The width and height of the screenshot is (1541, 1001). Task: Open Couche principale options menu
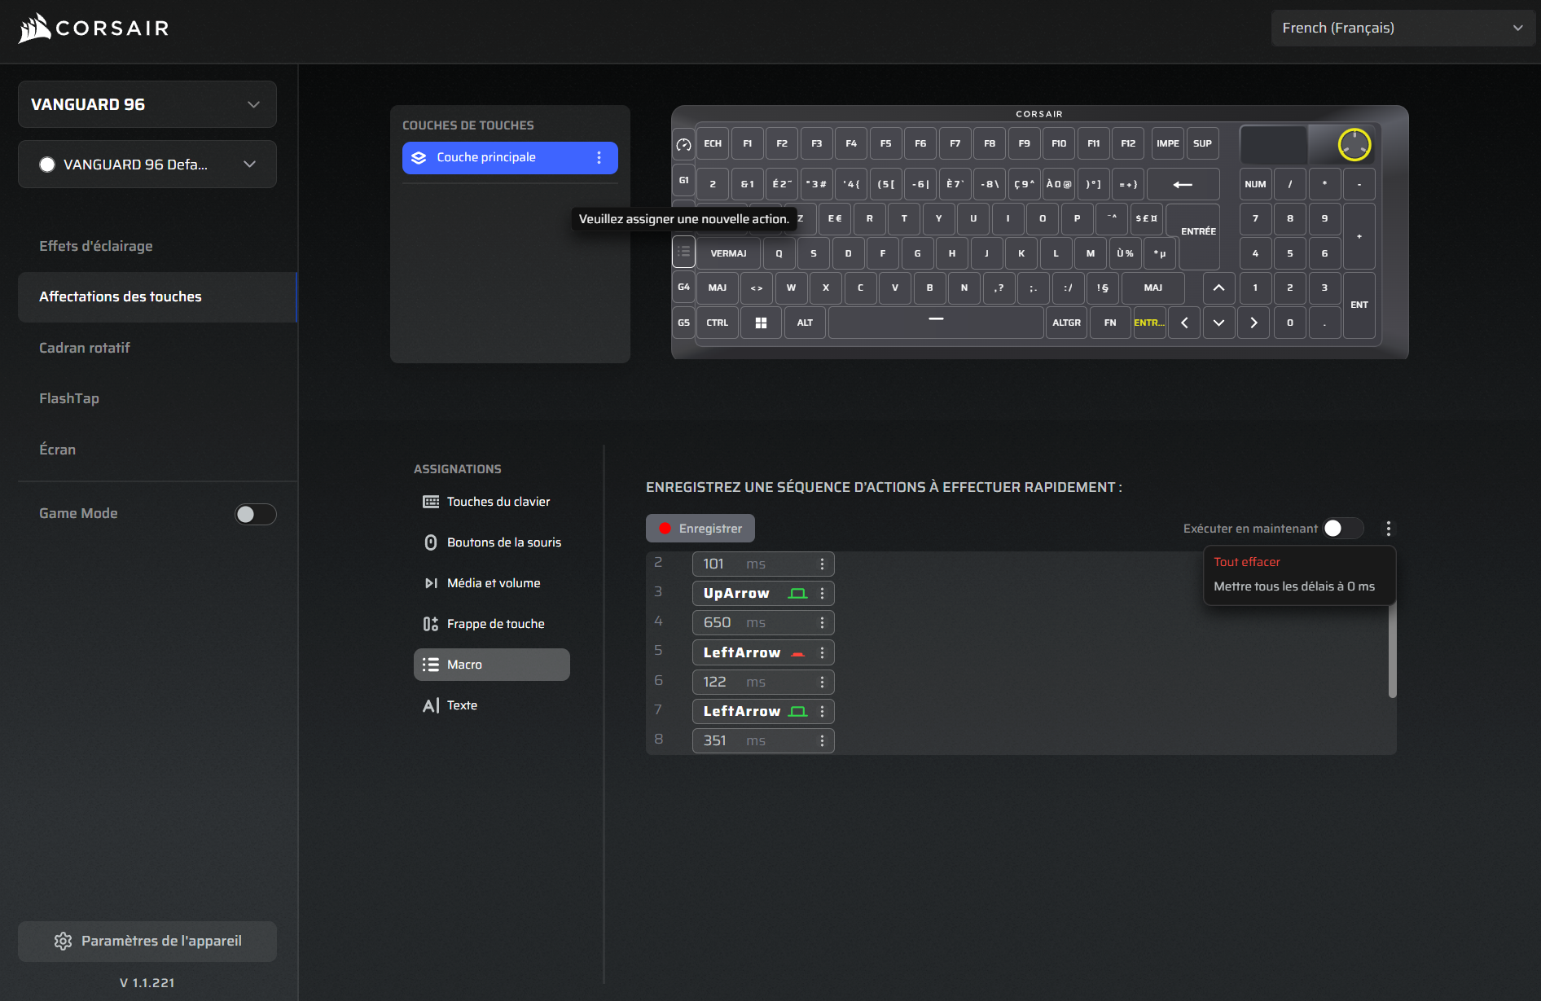[x=599, y=158]
